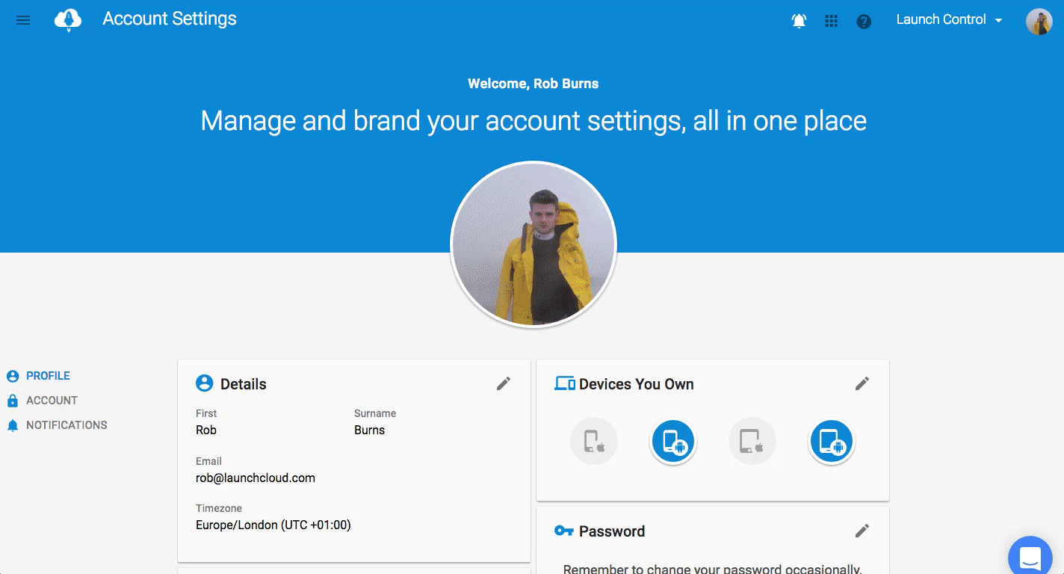Click the Account lock icon in sidebar
Screen dimensions: 1064x574
pos(13,401)
